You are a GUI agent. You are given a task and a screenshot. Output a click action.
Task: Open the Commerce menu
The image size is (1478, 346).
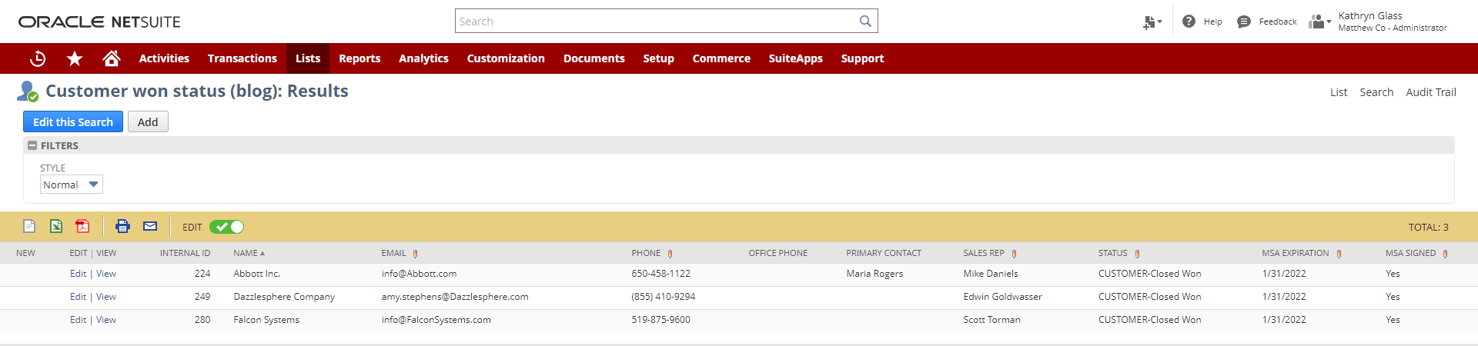pyautogui.click(x=721, y=58)
